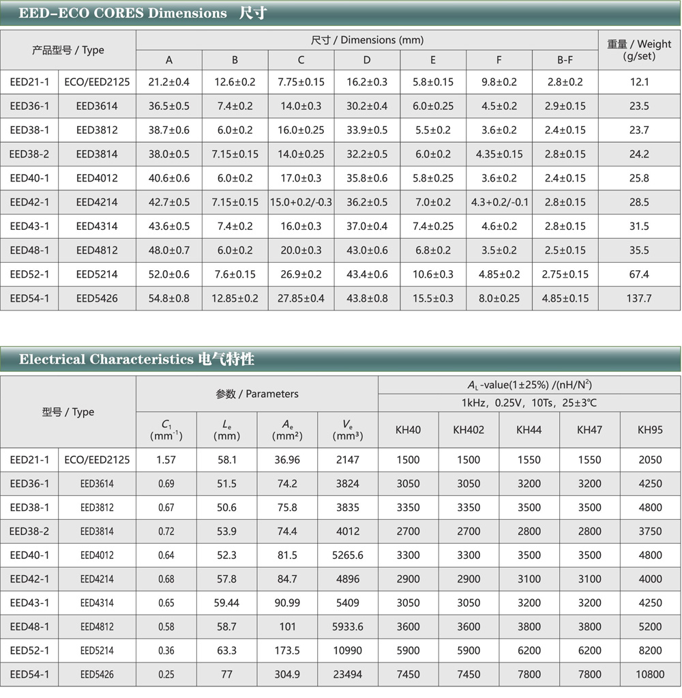This screenshot has width=682, height=698.
Task: Select 'EED4214' in the electrical table
Action: coord(97,579)
